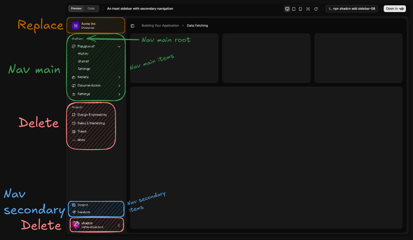Switch preview to desktop viewport
Screen dimensions: 413x240
[x=287, y=9]
